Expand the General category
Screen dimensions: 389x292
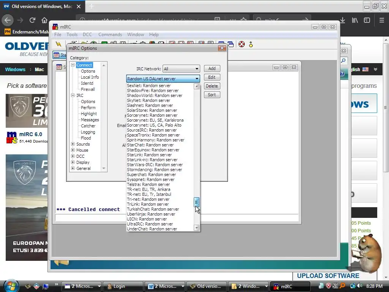[73, 168]
